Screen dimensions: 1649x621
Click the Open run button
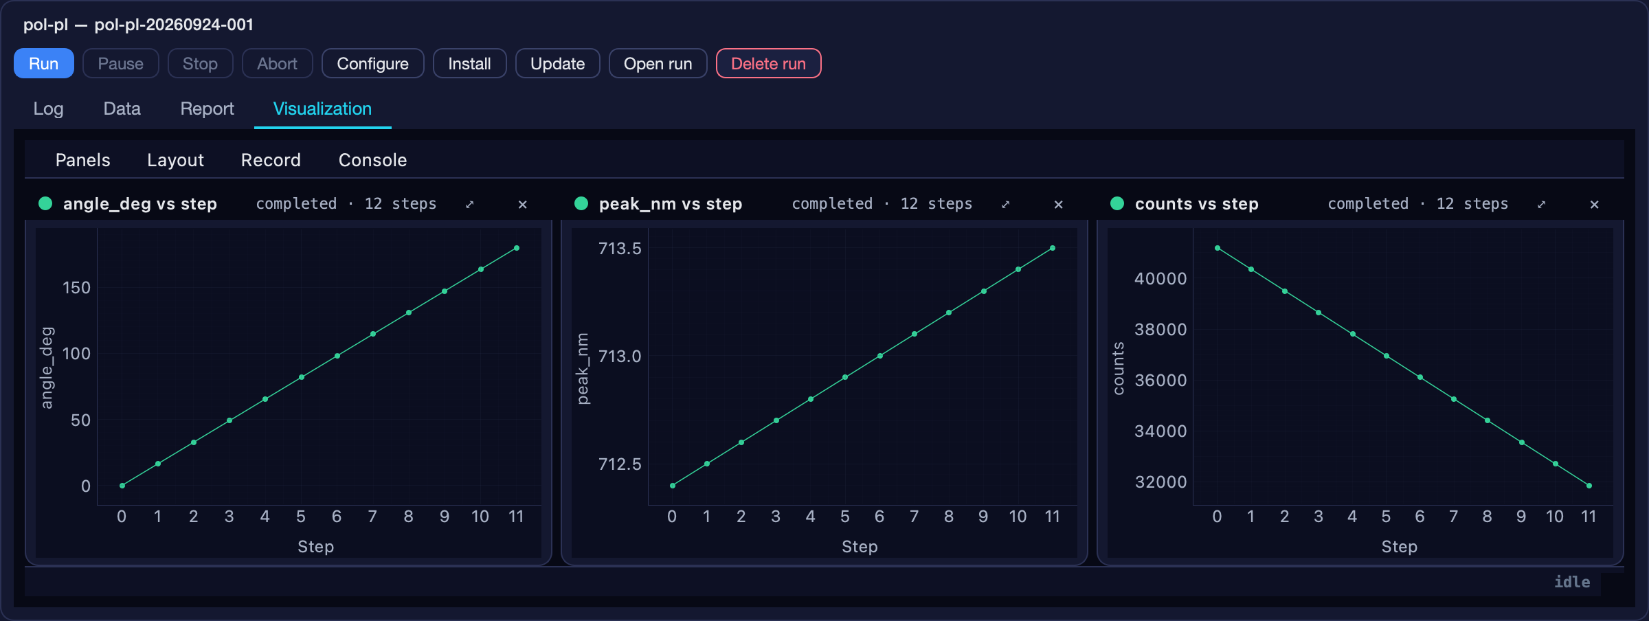point(658,63)
